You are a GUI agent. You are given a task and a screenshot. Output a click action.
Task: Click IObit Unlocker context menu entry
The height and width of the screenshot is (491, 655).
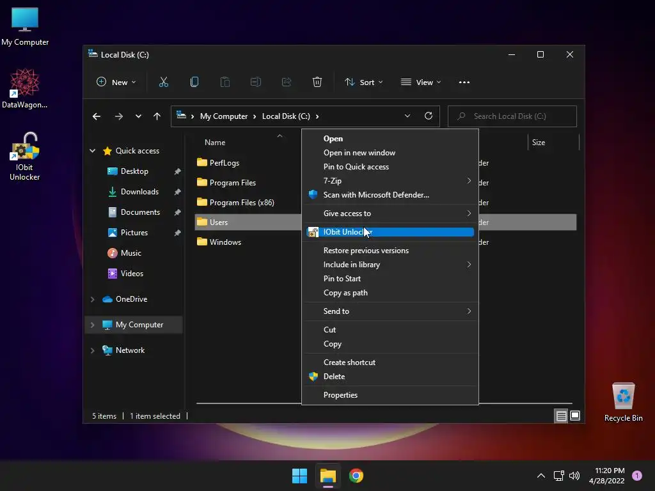point(390,232)
